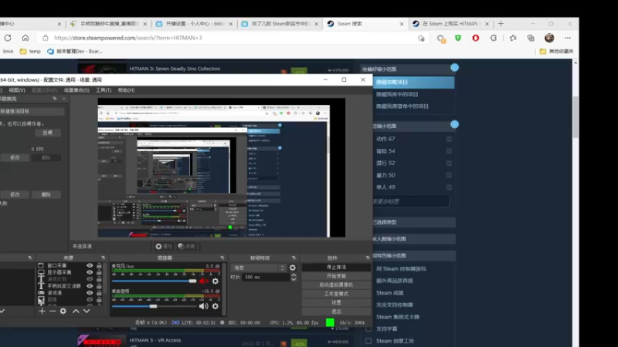The image size is (618, 347).
Task: Pop out the 混音器 dock panel
Action: [222, 258]
